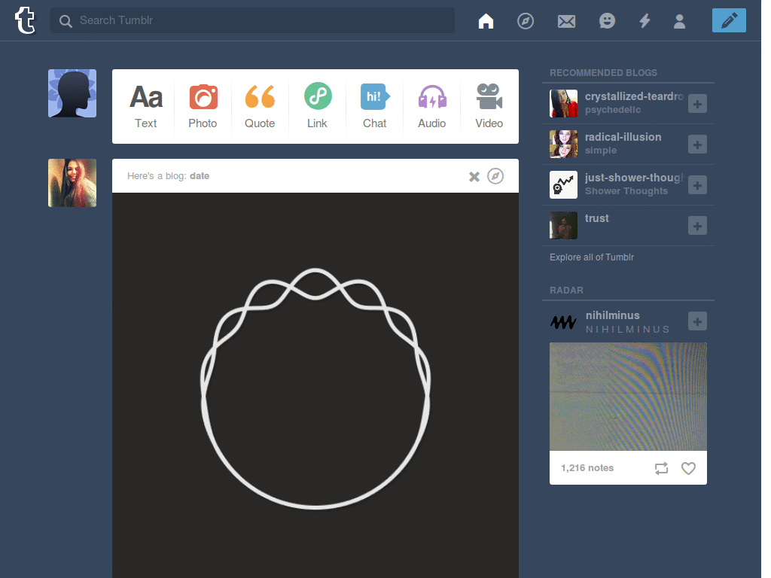This screenshot has width=771, height=578.
Task: Open the 'date' blog link
Action: click(x=200, y=176)
